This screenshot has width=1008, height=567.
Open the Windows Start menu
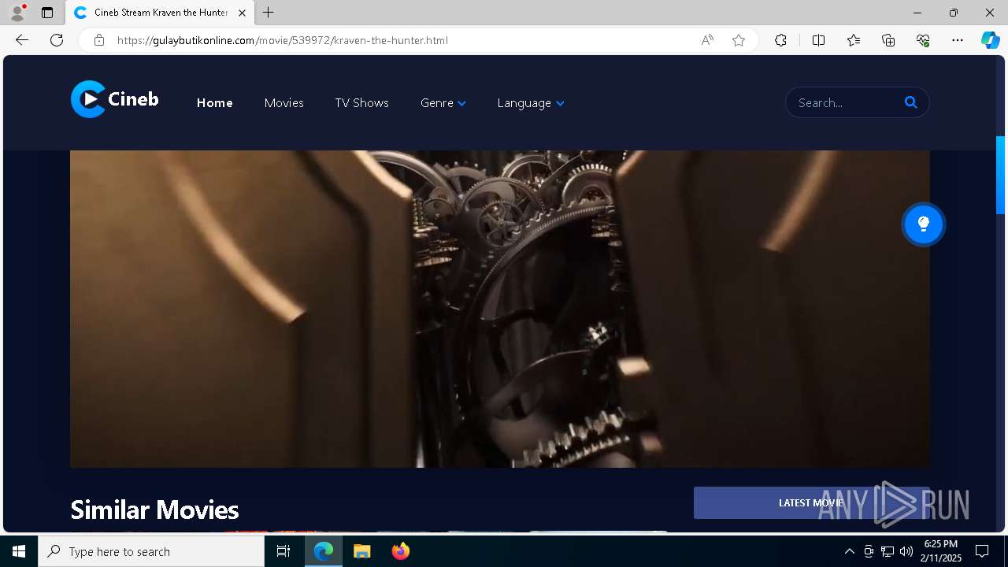pyautogui.click(x=19, y=551)
